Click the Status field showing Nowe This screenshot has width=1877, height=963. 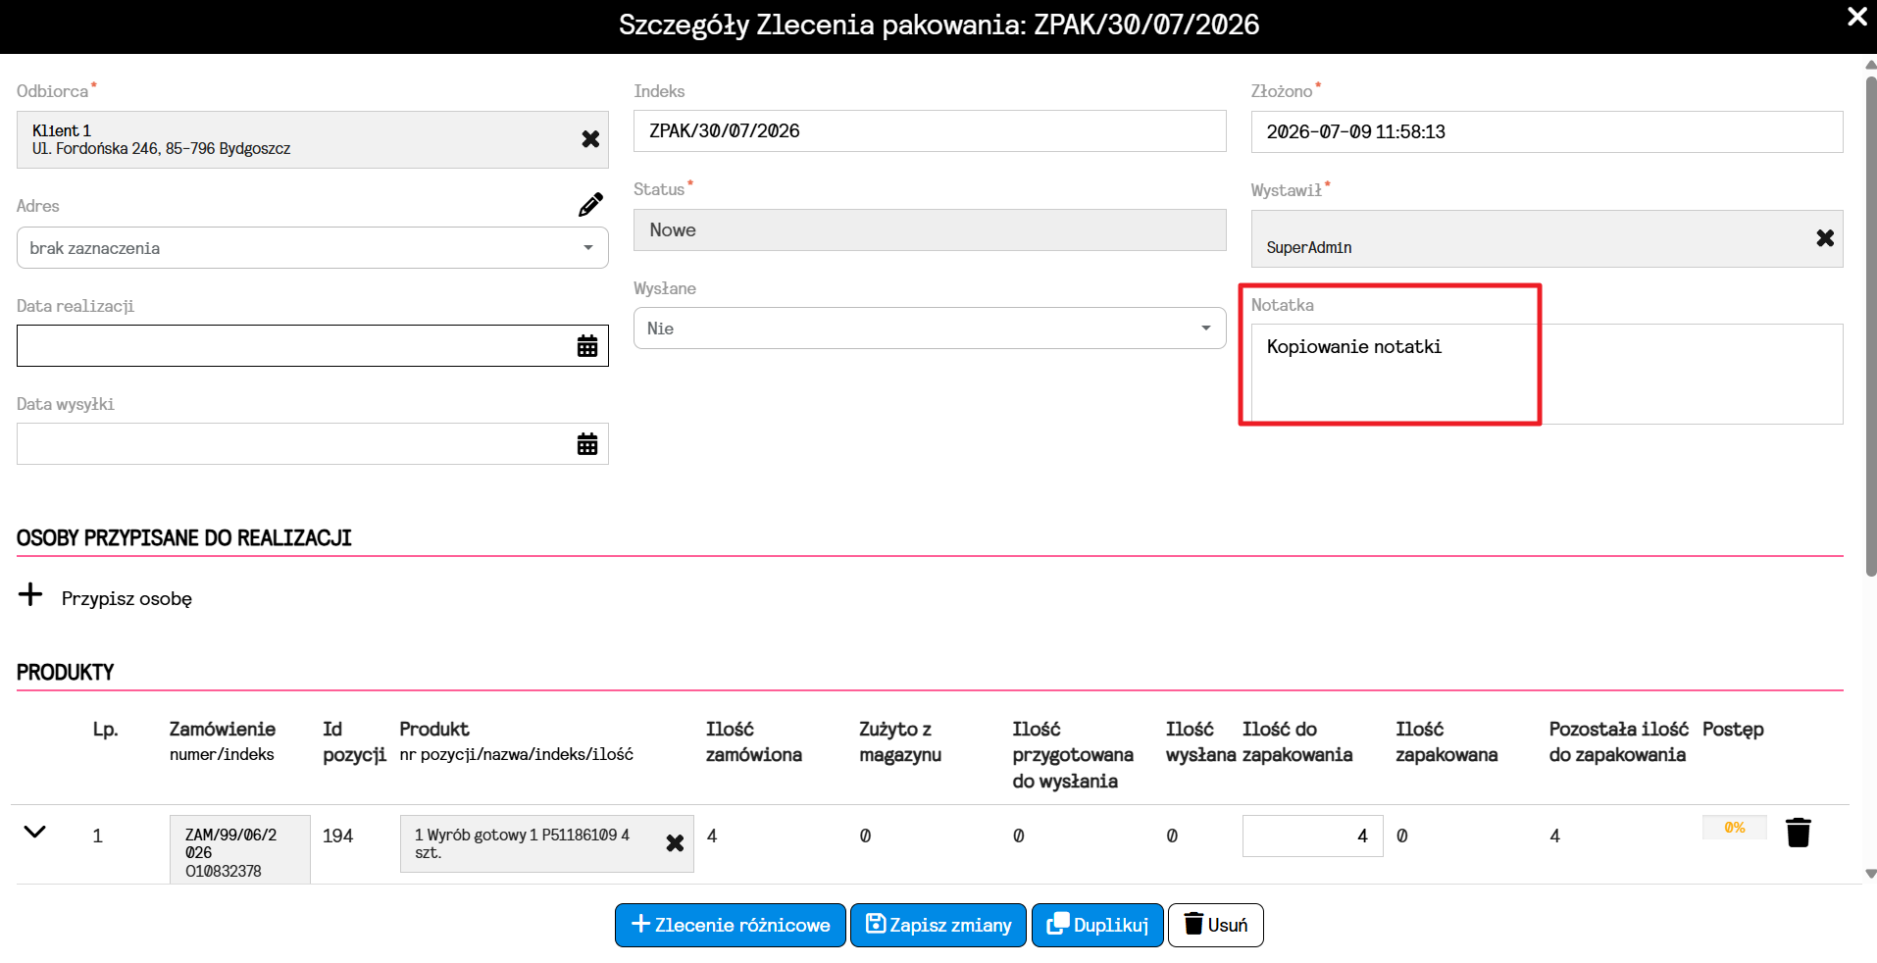click(930, 229)
